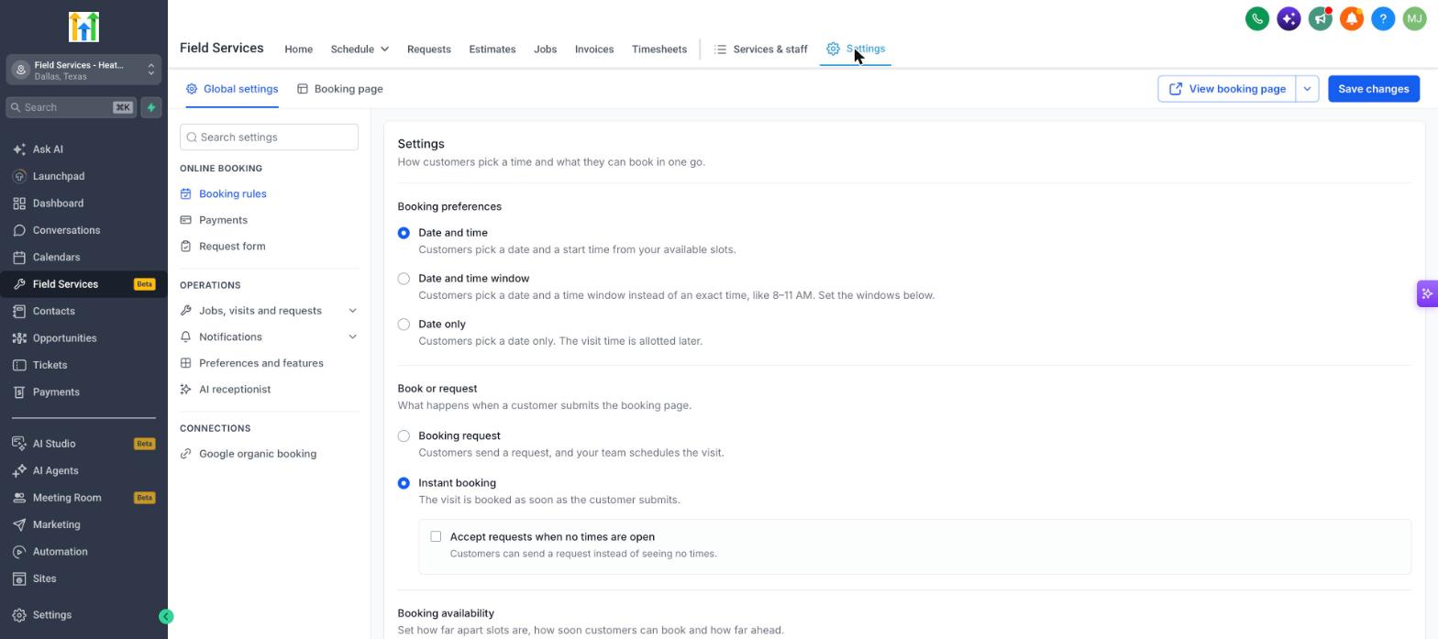Check Accept requests when no times open
The height and width of the screenshot is (639, 1438).
point(436,536)
